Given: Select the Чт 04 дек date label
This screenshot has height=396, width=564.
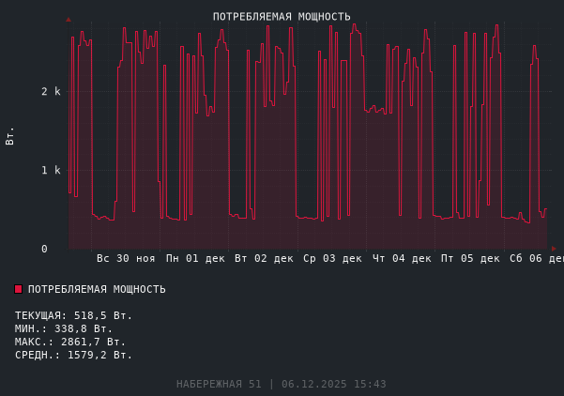Looking at the screenshot, I should 402,258.
